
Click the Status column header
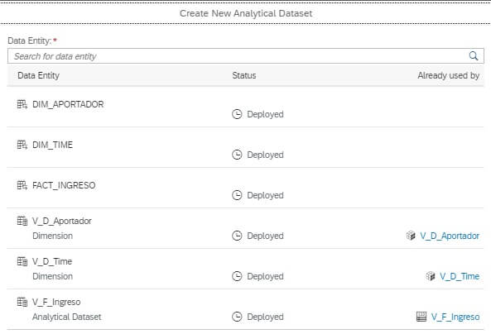244,75
